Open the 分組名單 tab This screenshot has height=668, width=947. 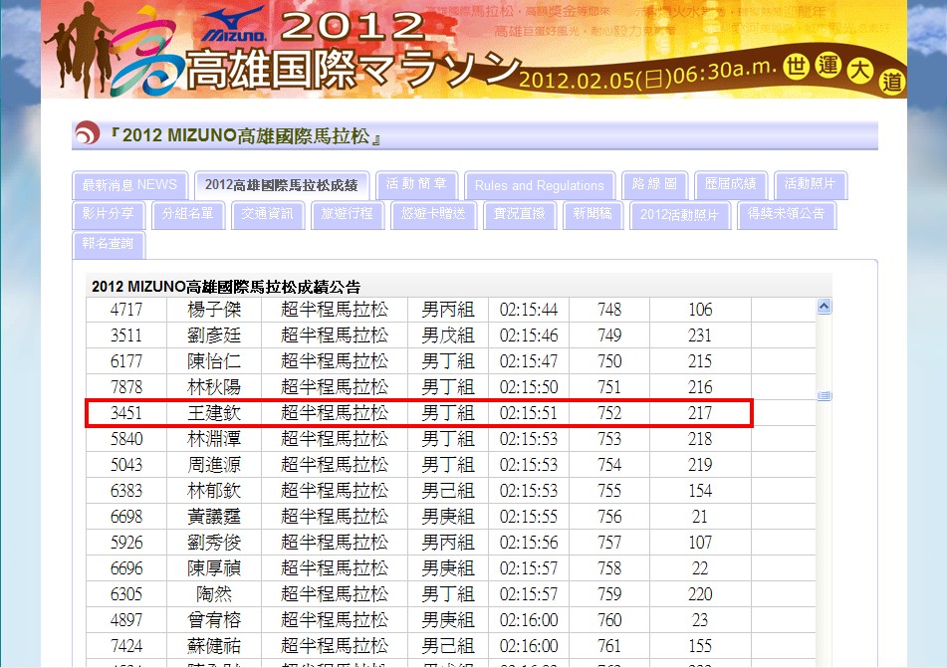coord(187,214)
